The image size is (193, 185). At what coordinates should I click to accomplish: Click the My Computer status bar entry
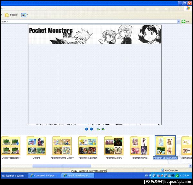point(170,170)
